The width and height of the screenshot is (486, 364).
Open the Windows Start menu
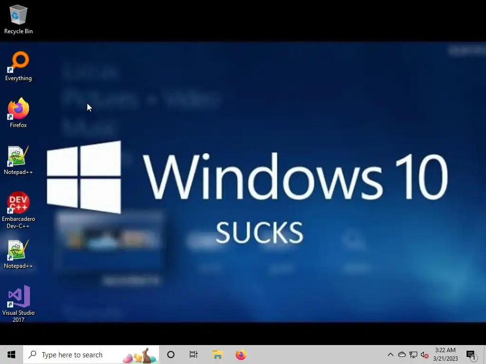coord(11,355)
